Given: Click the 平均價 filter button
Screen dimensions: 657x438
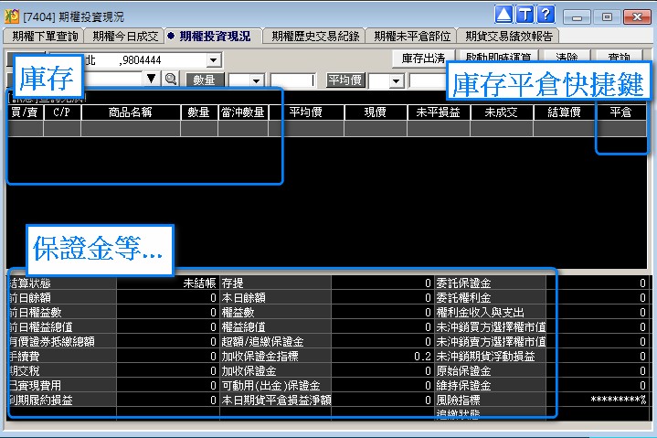Looking at the screenshot, I should [345, 80].
